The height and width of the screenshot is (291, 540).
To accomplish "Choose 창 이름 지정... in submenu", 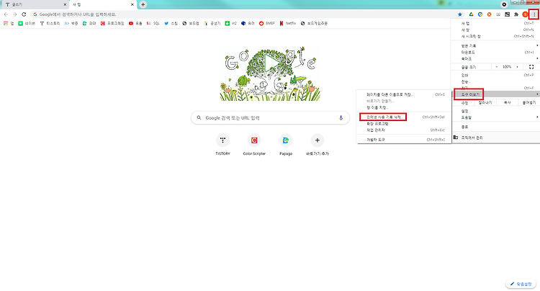I will pyautogui.click(x=404, y=107).
